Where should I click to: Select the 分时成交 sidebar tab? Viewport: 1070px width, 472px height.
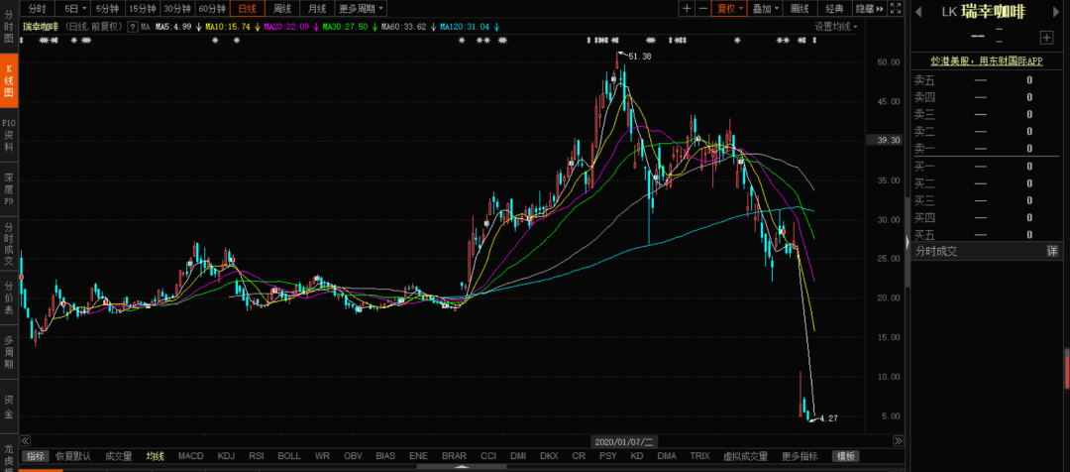pyautogui.click(x=9, y=243)
